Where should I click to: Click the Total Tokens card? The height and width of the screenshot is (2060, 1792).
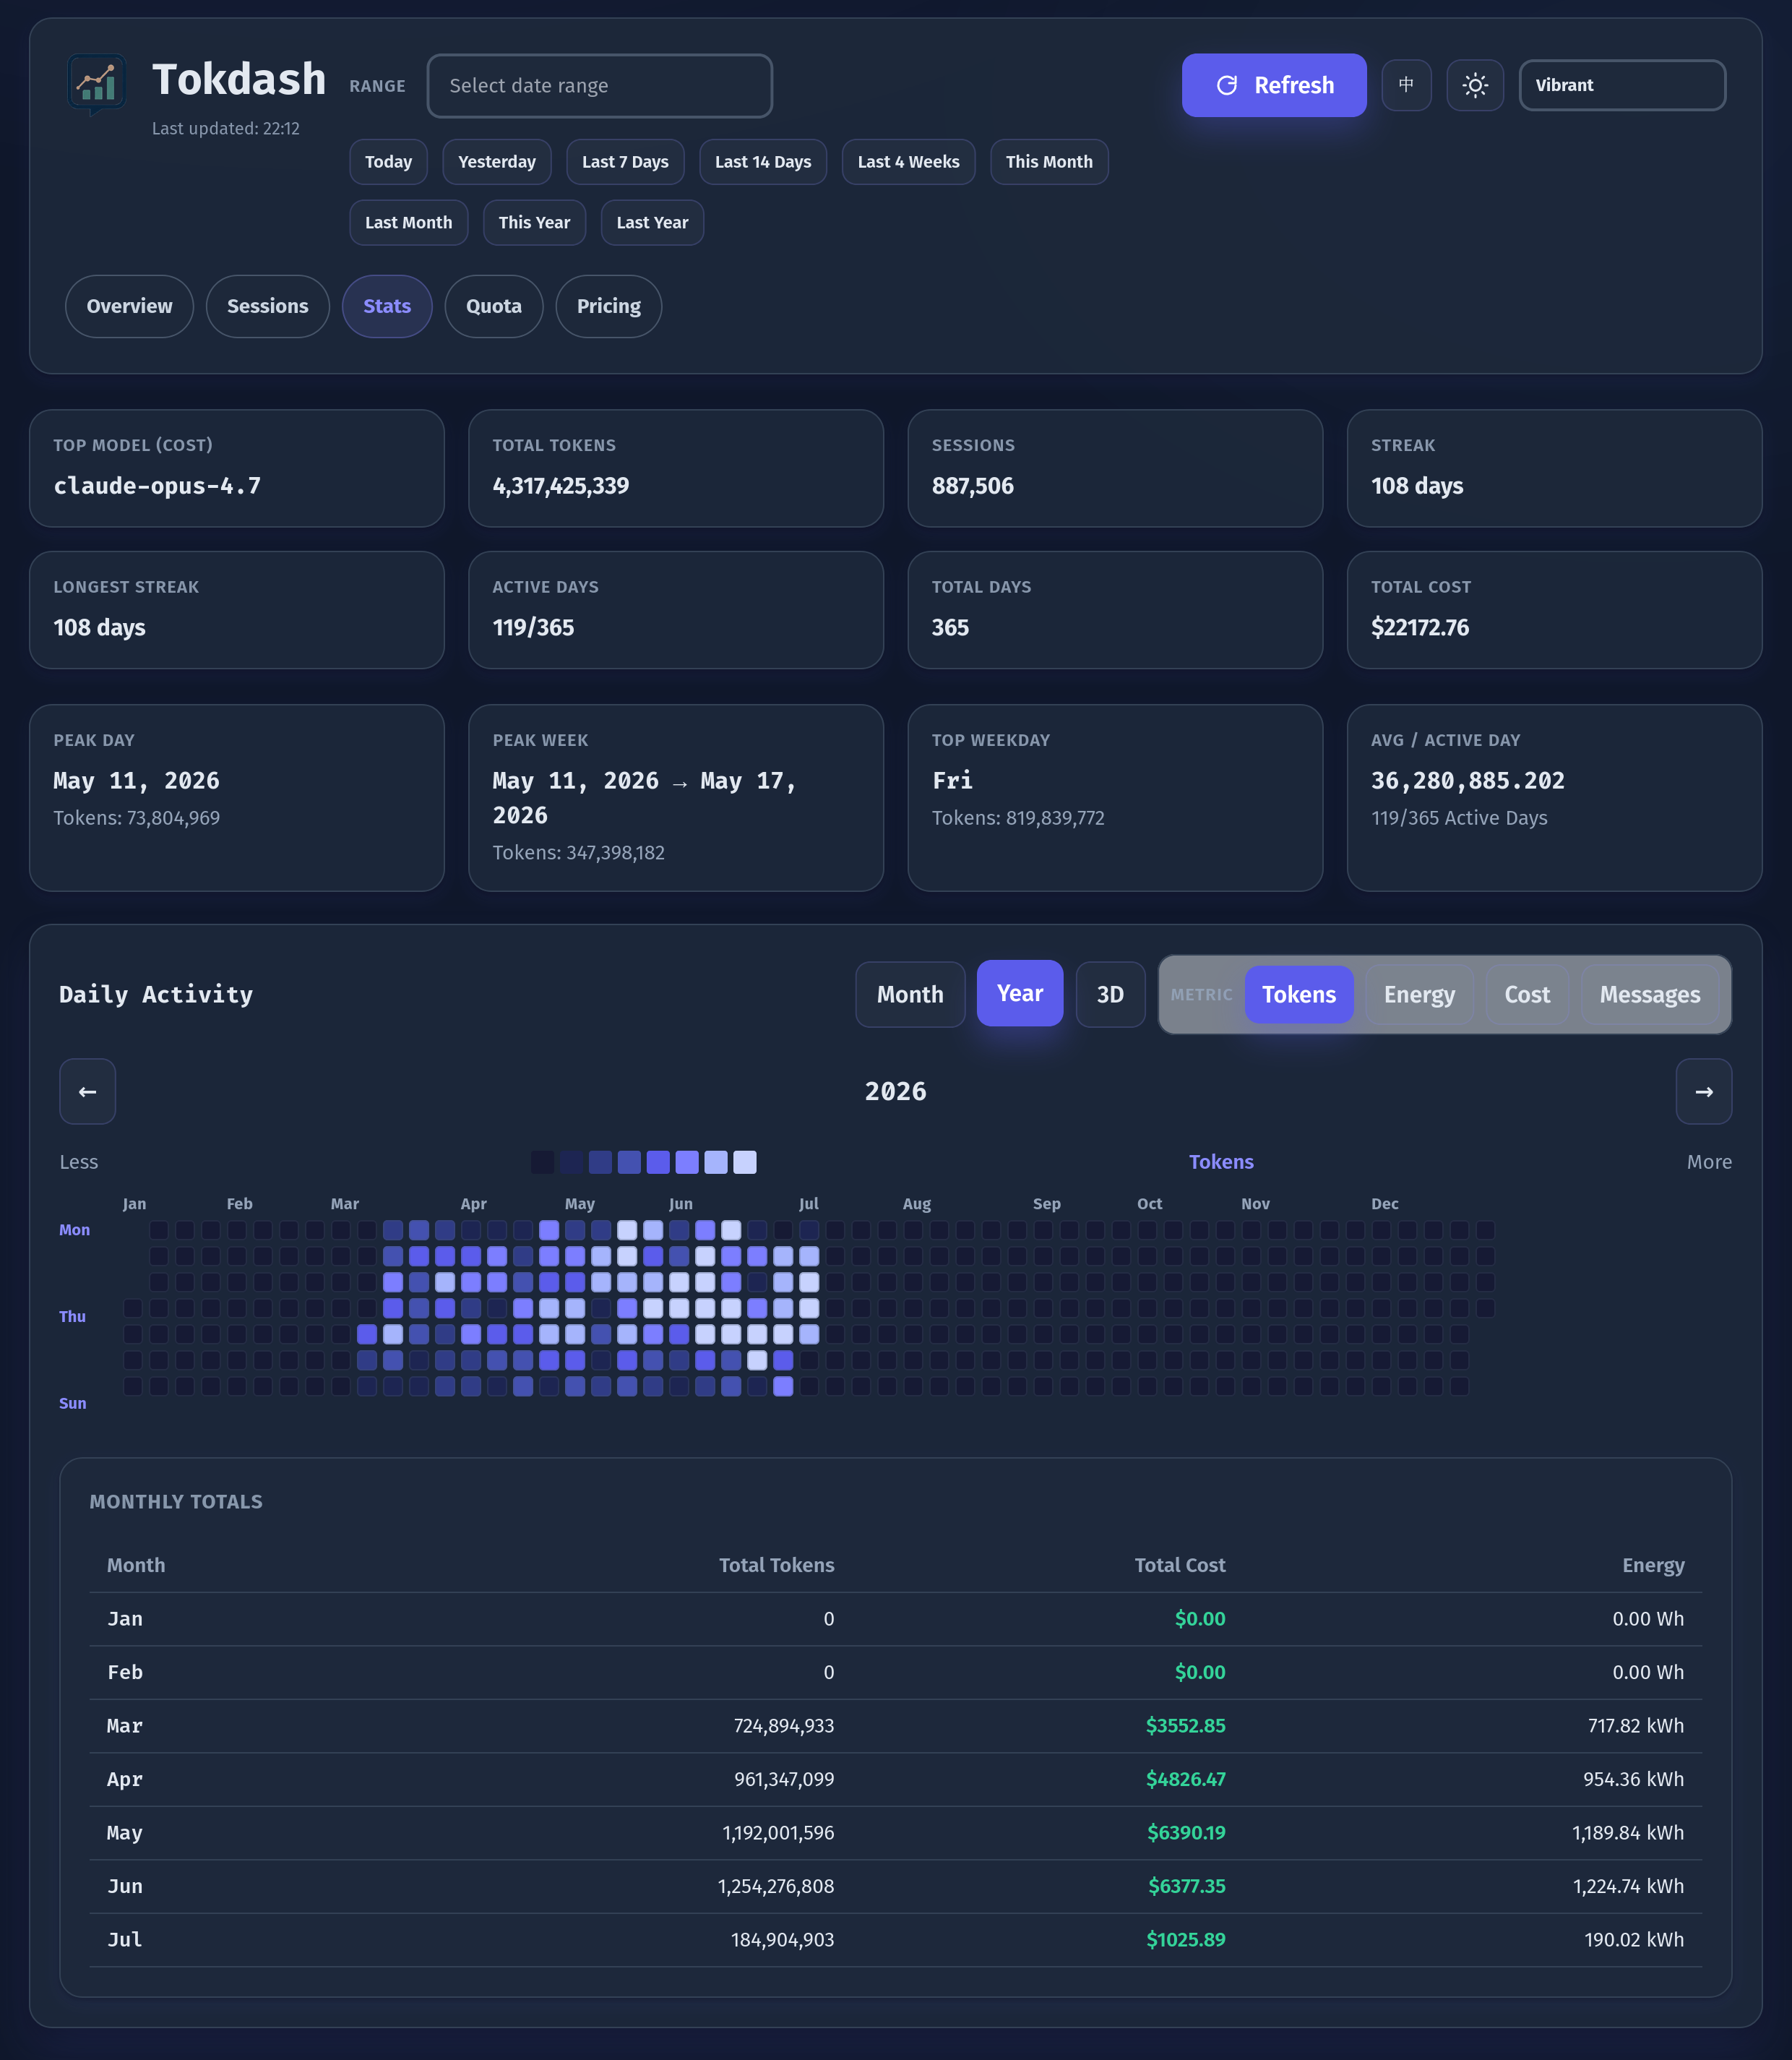(x=676, y=468)
